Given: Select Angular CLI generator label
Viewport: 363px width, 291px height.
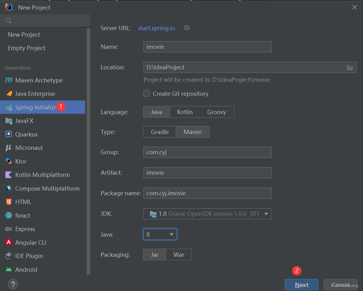Looking at the screenshot, I should tap(31, 242).
